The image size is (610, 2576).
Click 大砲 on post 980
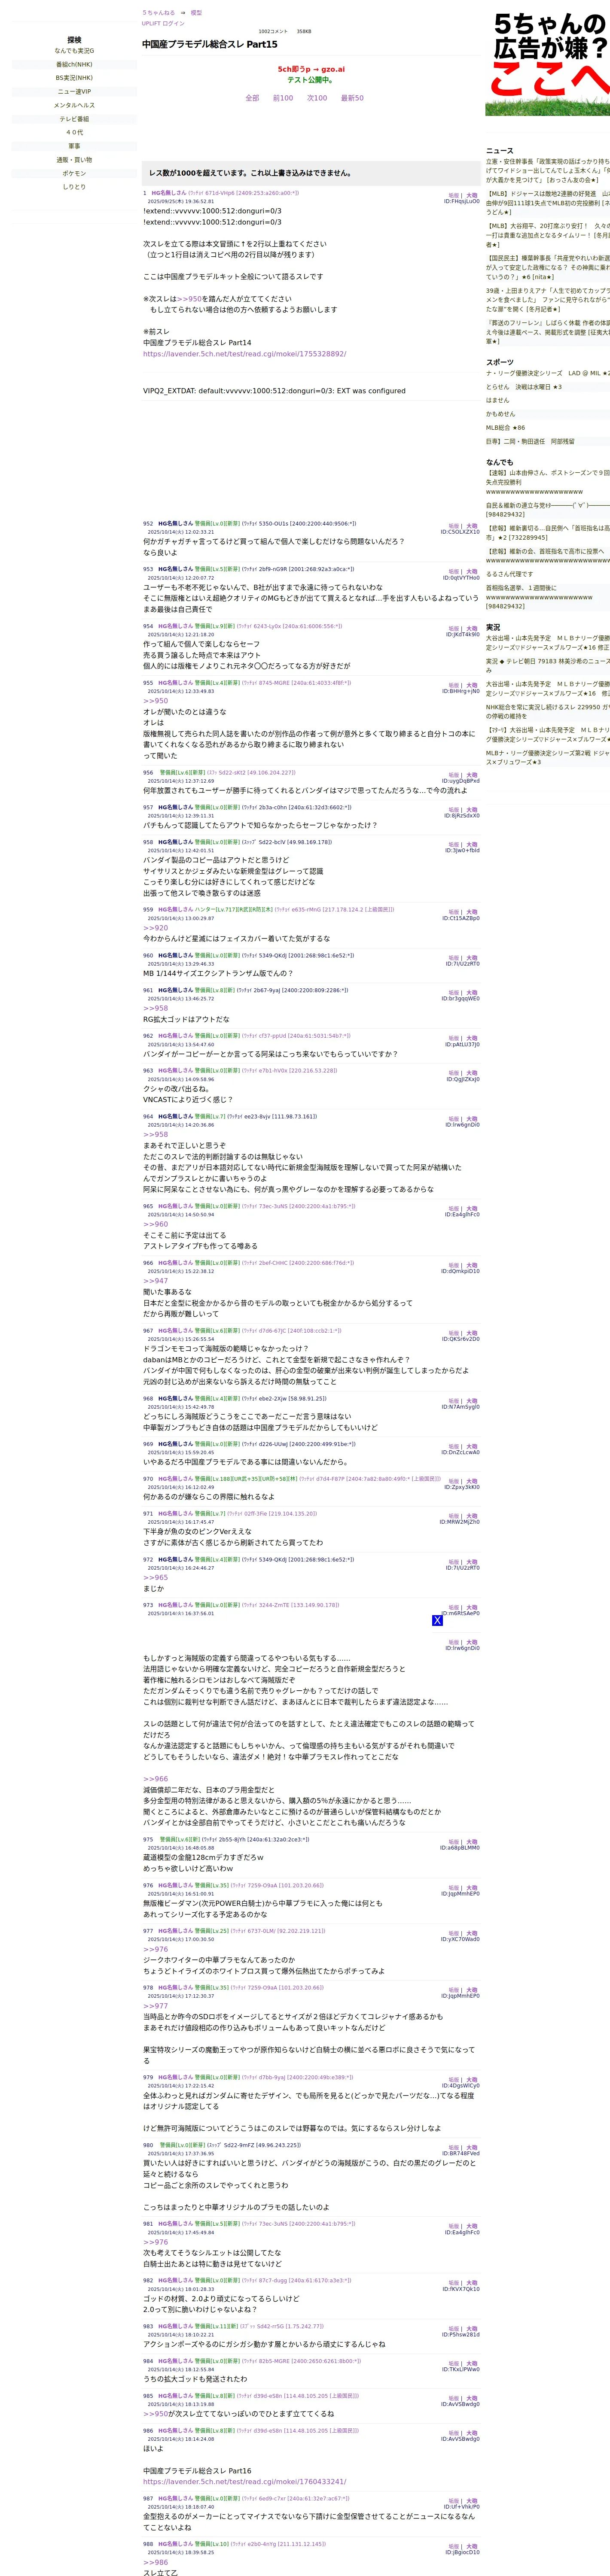pos(472,2148)
